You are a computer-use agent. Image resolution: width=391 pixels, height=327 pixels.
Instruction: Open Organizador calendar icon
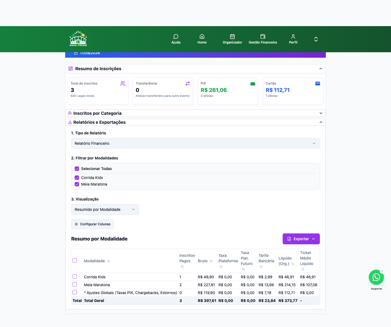coord(232,36)
